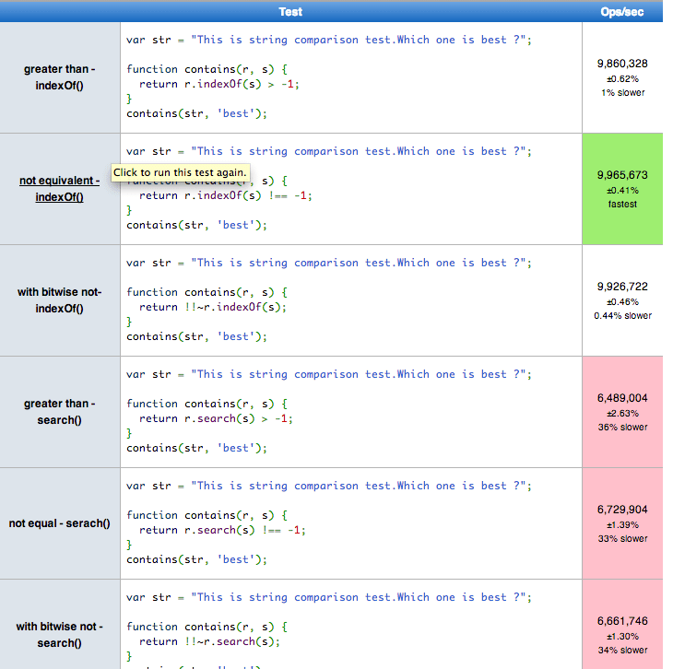Click the 6,489,004 ops/sec value

622,398
